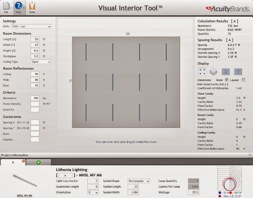Click the Length [X] input field
The image size is (253, 198).
coord(35,39)
